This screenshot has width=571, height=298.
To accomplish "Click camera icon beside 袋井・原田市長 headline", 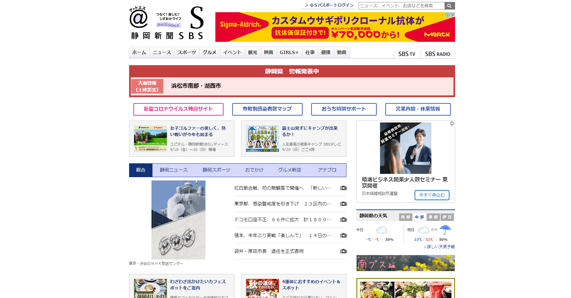I will pyautogui.click(x=343, y=251).
